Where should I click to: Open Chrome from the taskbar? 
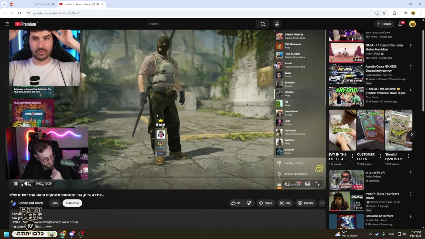tap(62, 234)
